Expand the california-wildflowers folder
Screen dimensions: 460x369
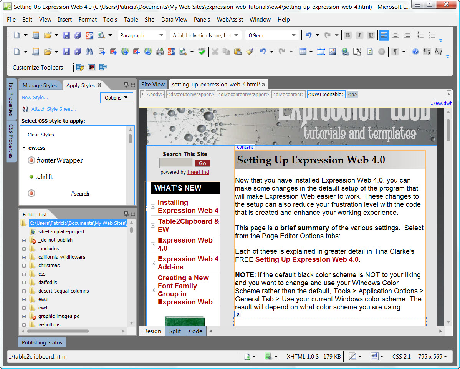pos(24,257)
